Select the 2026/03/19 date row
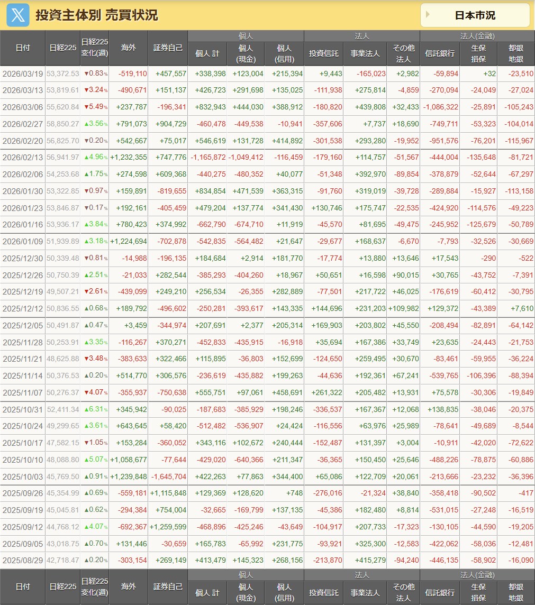Screen dimensions: 535x605 (23, 74)
